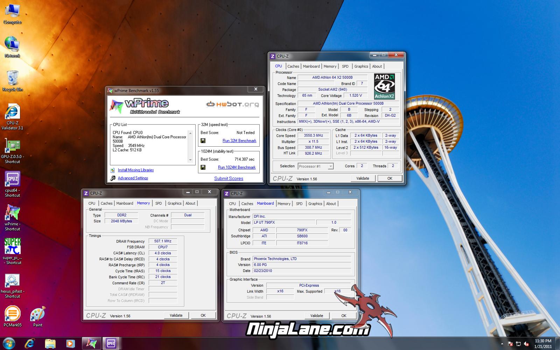Open Internet Explorer from the taskbar
560x350 pixels.
click(30, 343)
